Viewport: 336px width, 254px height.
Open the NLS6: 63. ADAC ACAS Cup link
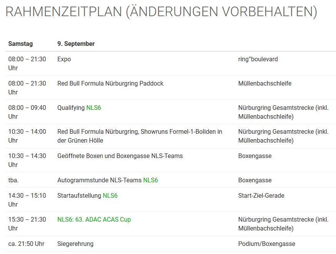(94, 219)
